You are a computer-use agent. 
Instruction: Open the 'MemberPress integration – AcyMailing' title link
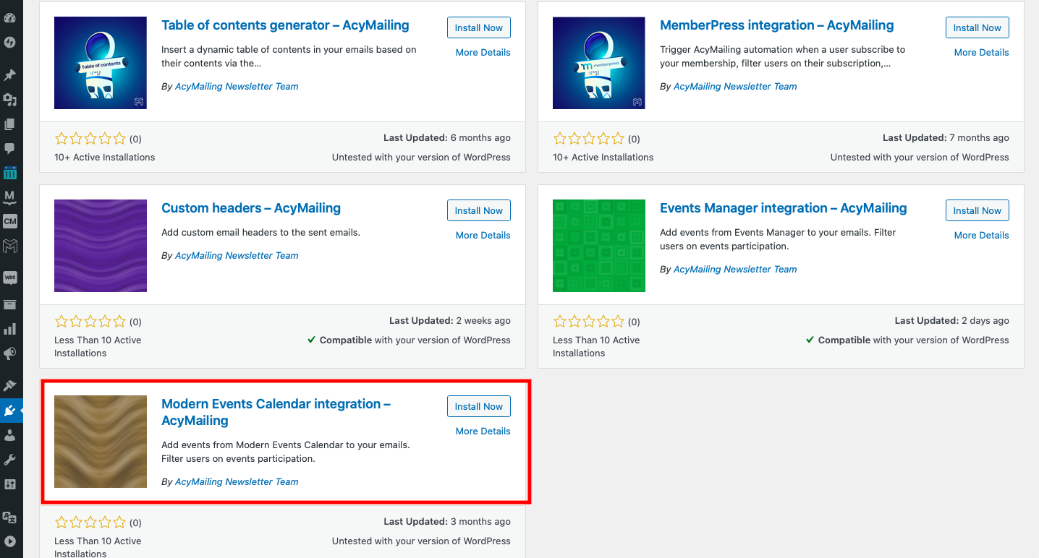tap(776, 25)
